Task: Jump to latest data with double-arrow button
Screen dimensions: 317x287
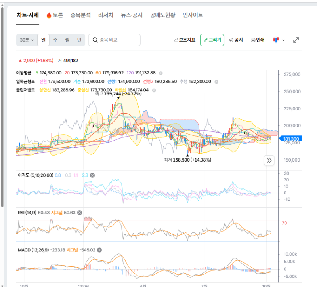Action: (269, 160)
